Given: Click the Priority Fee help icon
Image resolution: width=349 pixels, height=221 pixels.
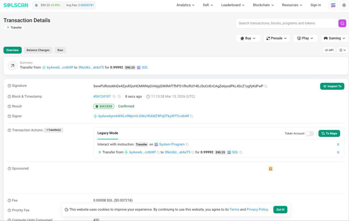Looking at the screenshot, I should click(9, 210).
